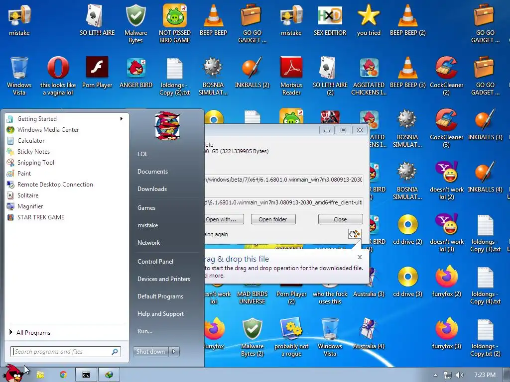Open the Run... command

coord(145,331)
